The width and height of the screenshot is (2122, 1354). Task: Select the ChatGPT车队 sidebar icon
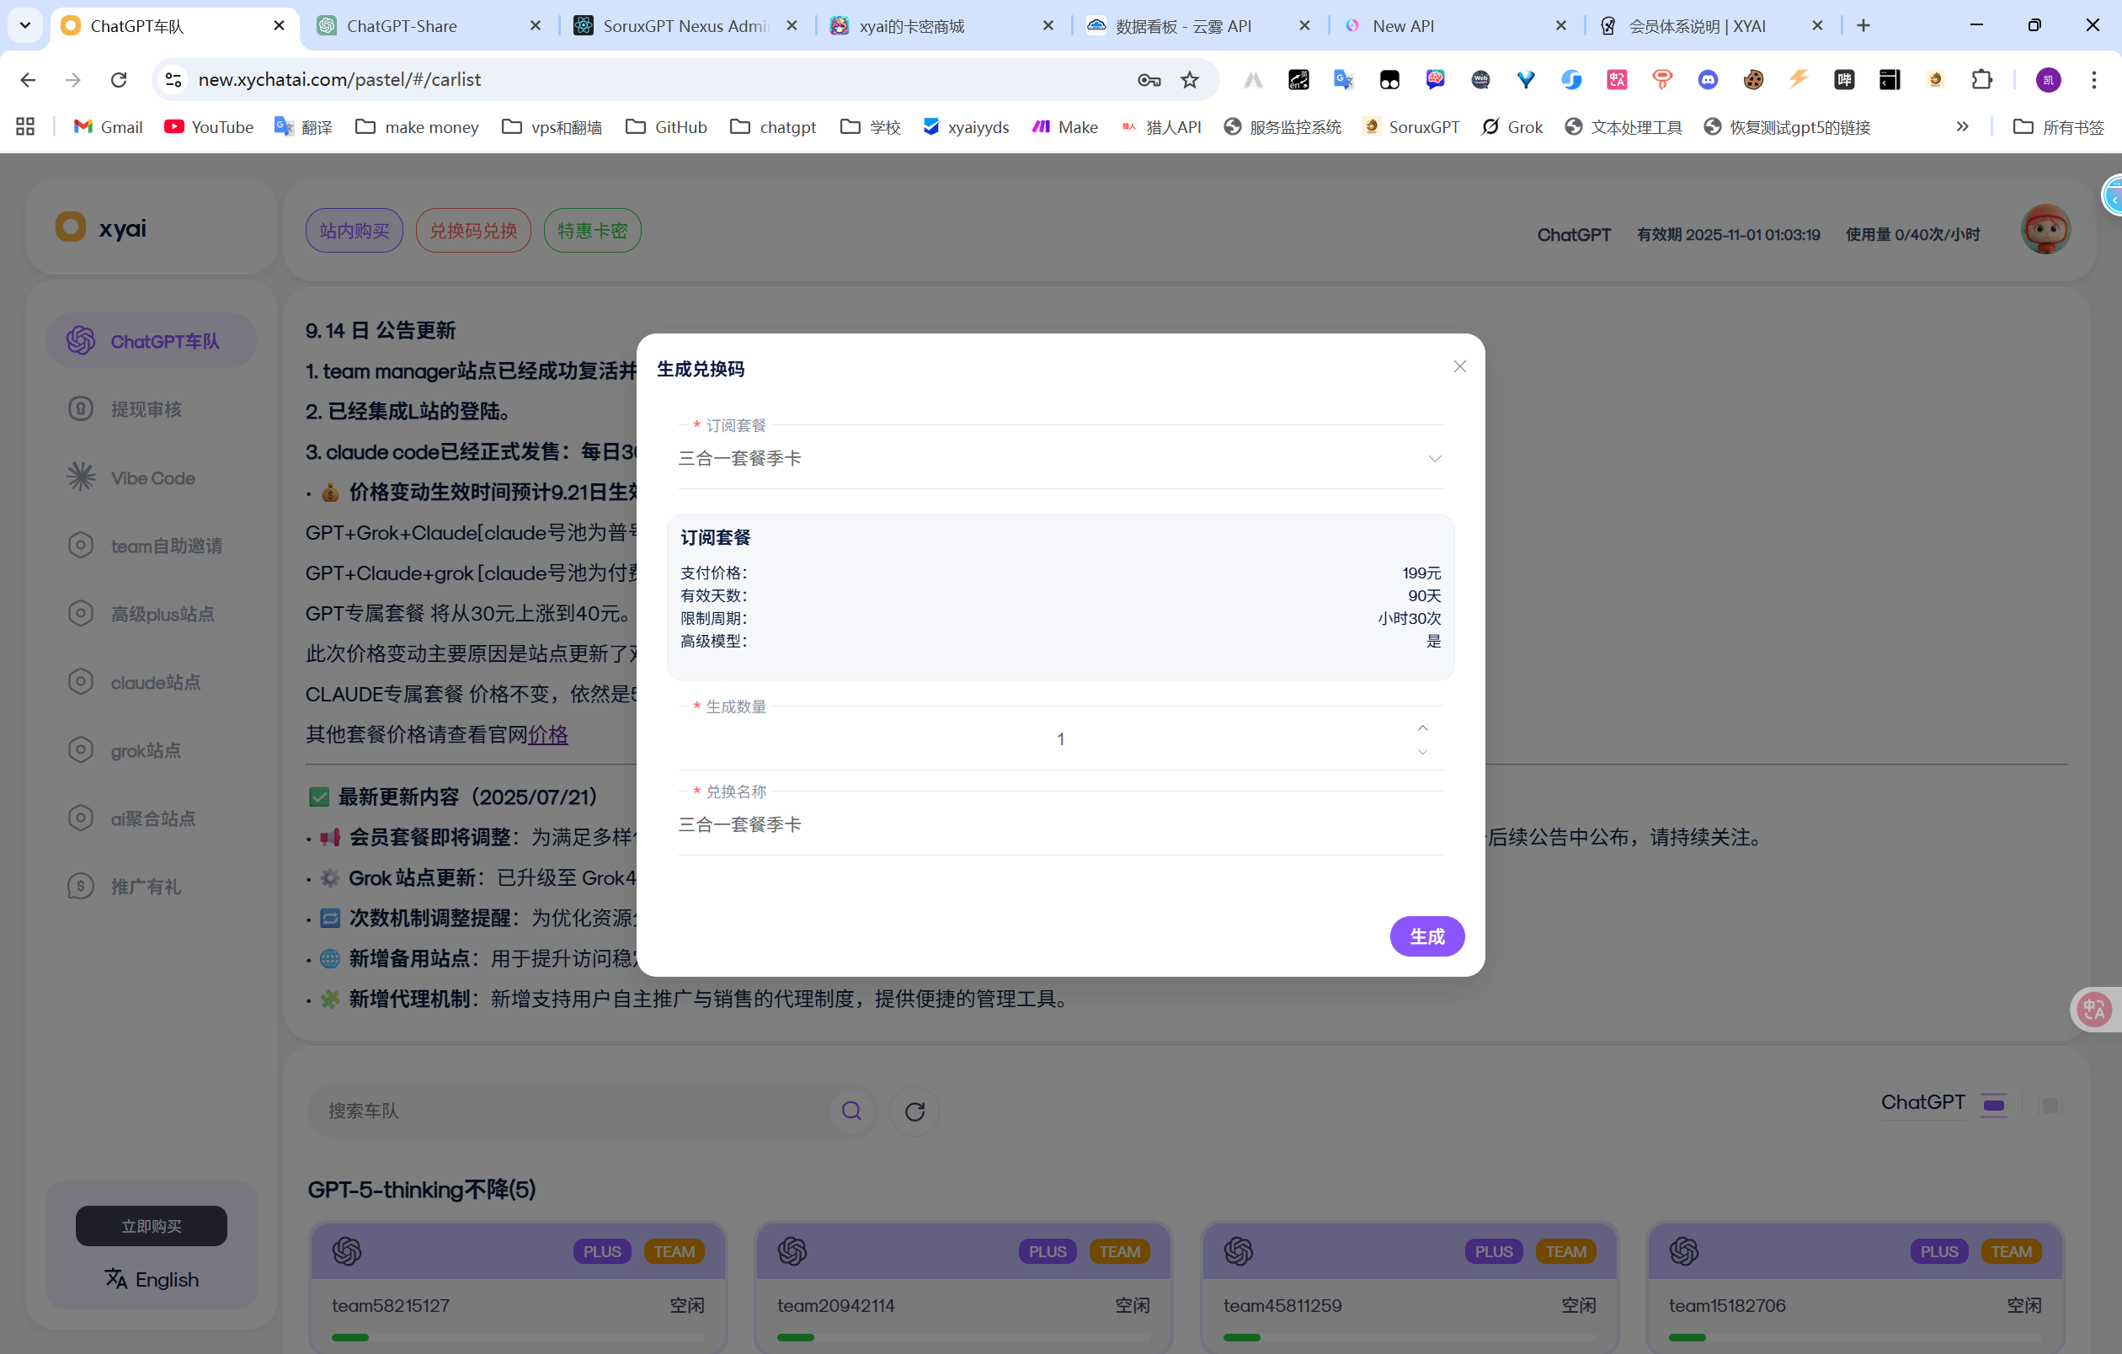coord(80,341)
